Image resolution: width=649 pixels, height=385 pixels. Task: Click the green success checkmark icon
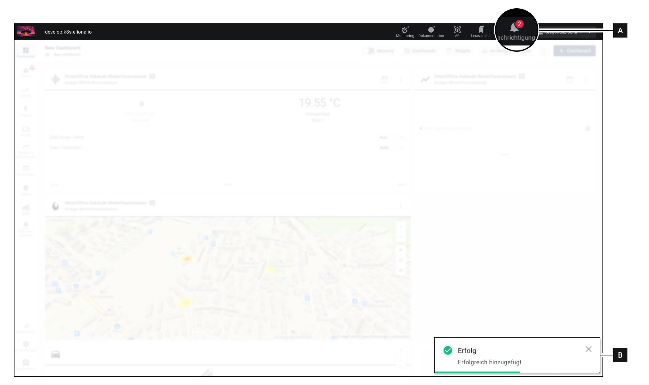point(448,350)
